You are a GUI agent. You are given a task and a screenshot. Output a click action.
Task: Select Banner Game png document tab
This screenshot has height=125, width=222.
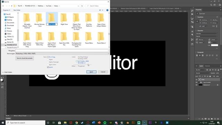133,8
